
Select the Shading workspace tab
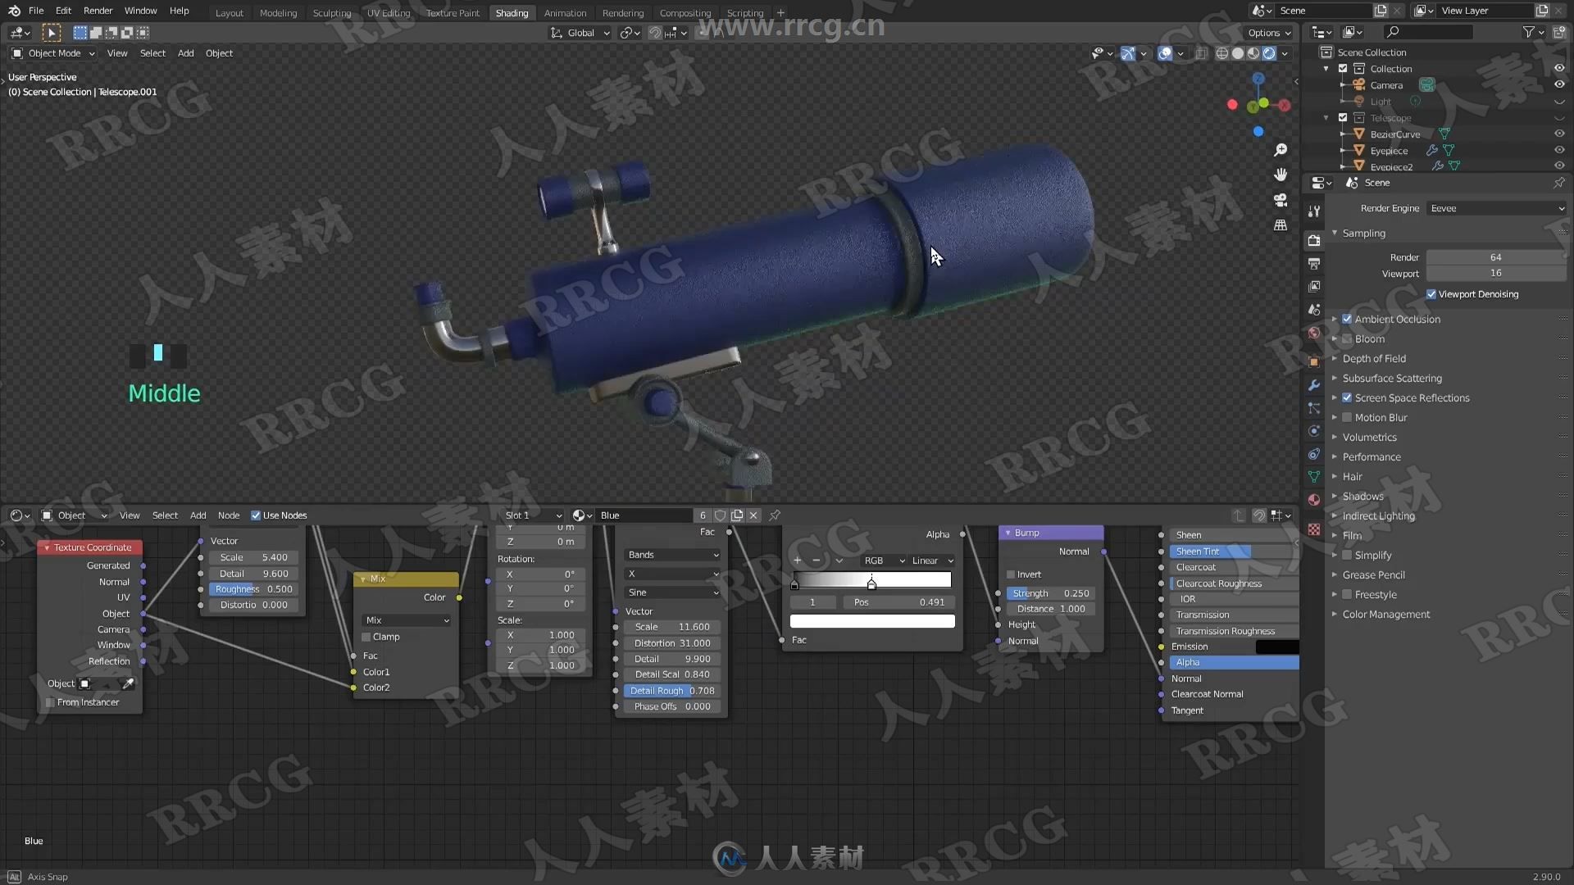tap(510, 12)
